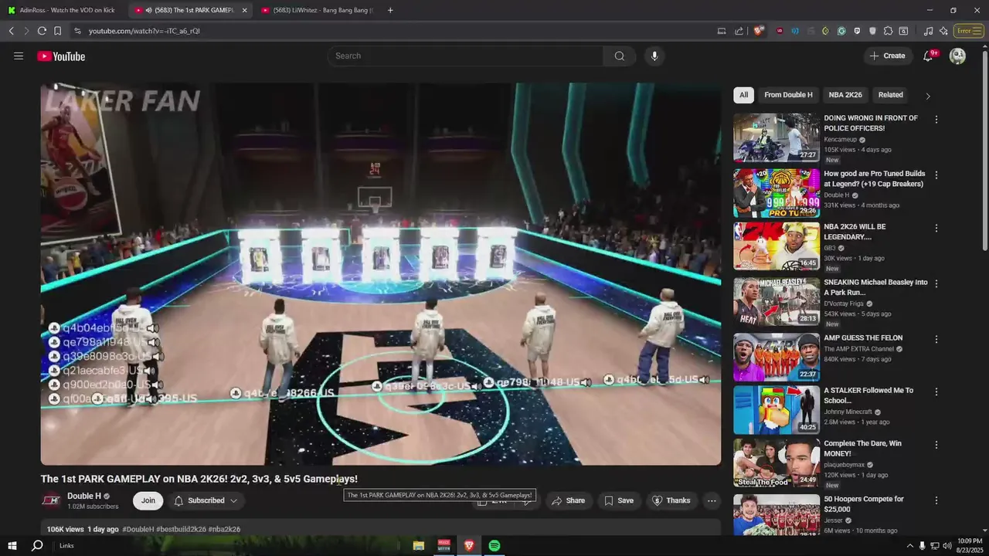Click the #nba2k26 hashtag
This screenshot has height=556, width=989.
tap(224, 530)
